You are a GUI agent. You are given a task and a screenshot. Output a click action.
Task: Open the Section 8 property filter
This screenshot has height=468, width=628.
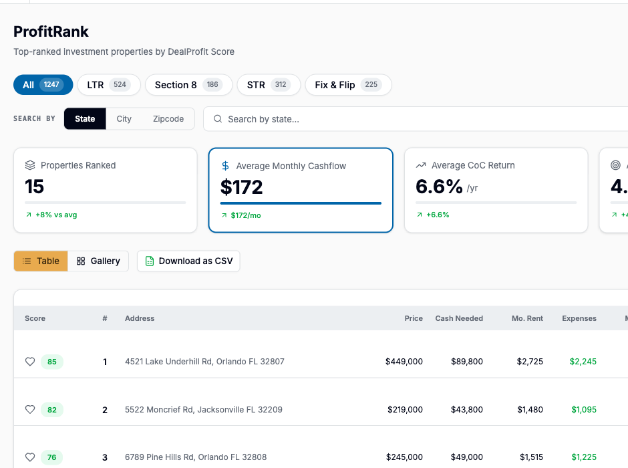[188, 84]
